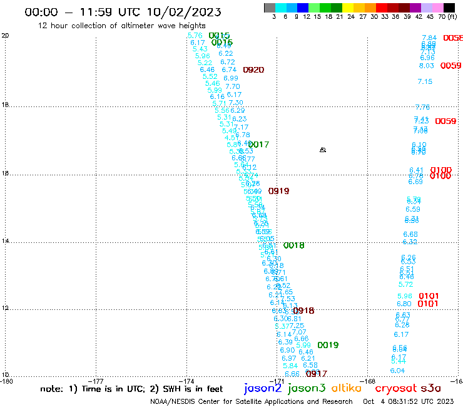
Task: Click the generation timestamp 'Oct 4 08:31:52 UTC 2023'
Action: 409,401
